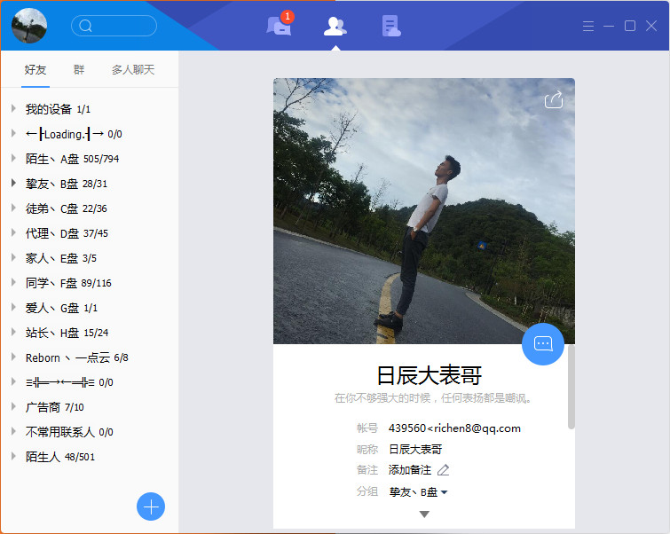Edit remark using the pencil icon
This screenshot has width=670, height=534.
click(444, 470)
